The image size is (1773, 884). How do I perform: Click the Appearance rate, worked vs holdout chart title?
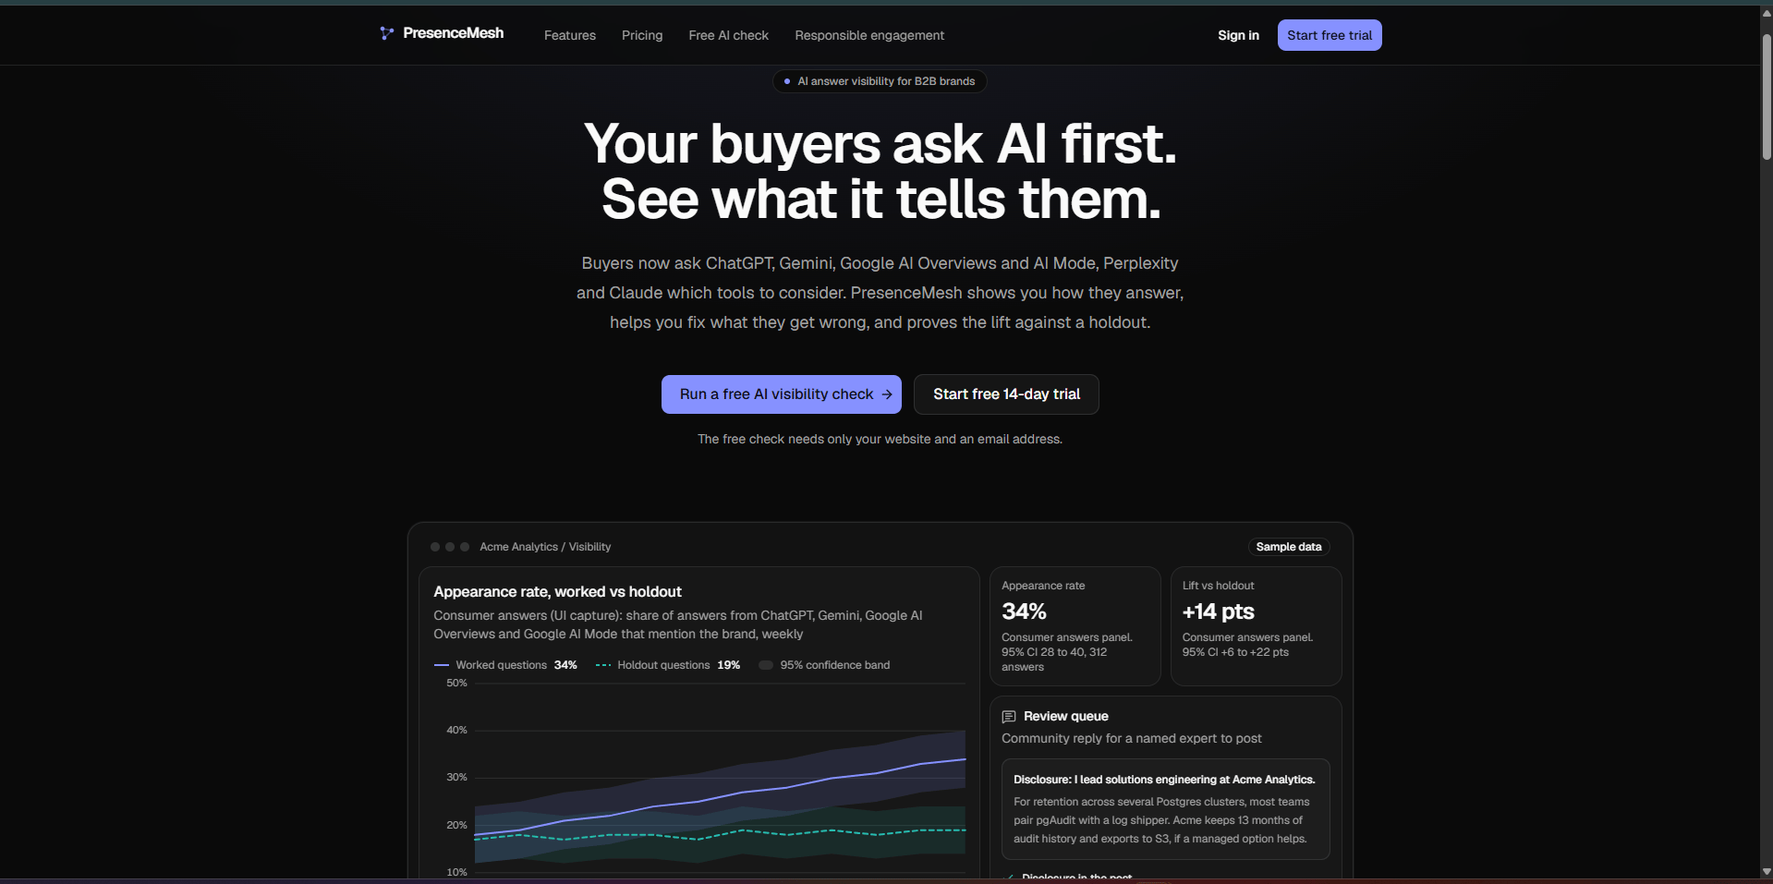point(557,592)
